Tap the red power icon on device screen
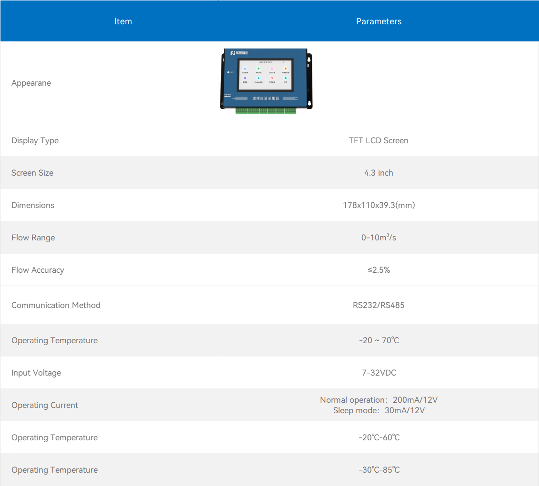Image resolution: width=539 pixels, height=486 pixels. click(283, 62)
